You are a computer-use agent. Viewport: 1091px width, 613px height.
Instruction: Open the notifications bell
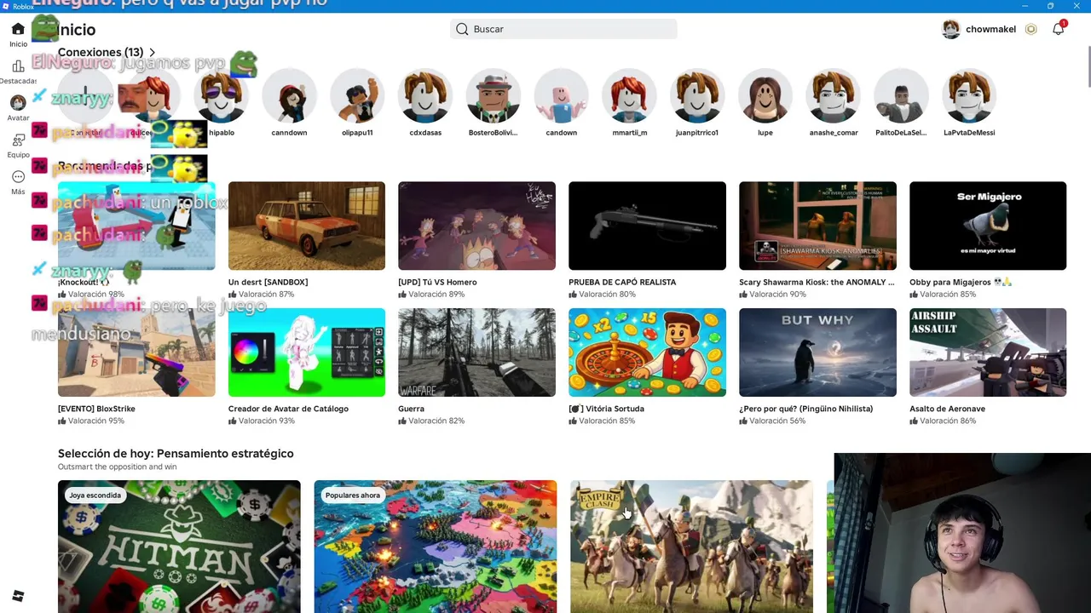pyautogui.click(x=1058, y=29)
